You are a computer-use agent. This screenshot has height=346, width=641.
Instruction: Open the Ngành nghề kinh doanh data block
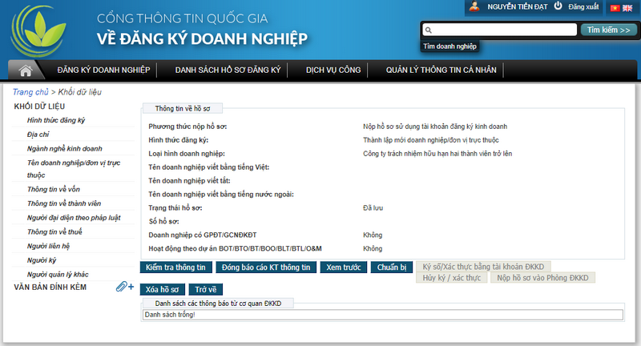click(x=65, y=149)
